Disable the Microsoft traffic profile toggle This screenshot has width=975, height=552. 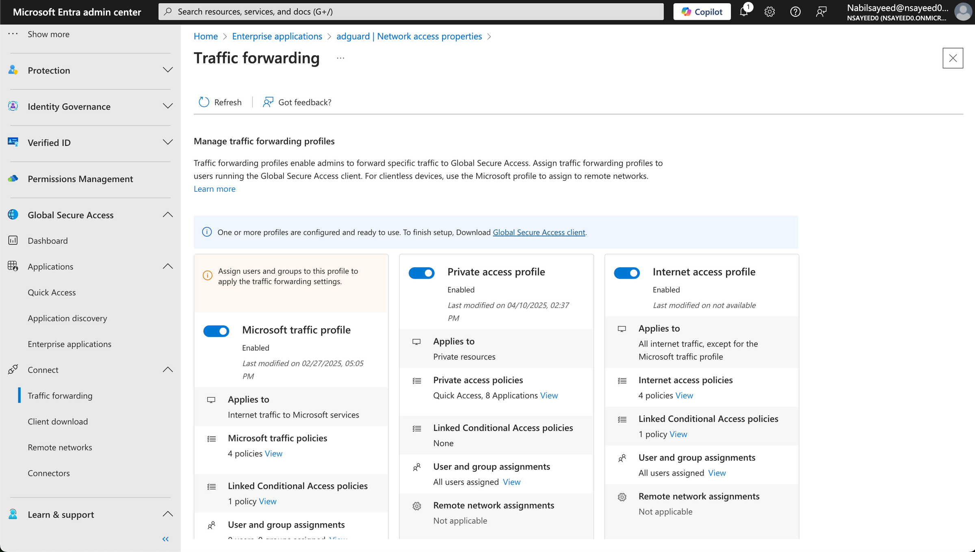coord(217,331)
